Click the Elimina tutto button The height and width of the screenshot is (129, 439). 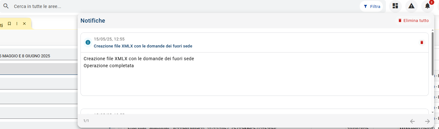[x=413, y=20]
